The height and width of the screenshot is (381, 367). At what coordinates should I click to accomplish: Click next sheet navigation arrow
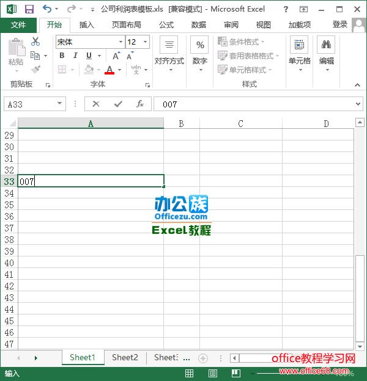tap(35, 358)
